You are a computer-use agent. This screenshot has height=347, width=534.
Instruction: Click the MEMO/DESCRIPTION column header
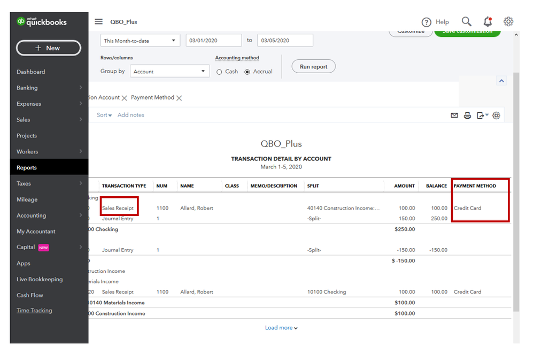click(x=274, y=186)
